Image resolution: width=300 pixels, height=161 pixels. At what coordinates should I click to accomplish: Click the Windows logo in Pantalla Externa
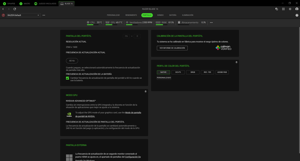pyautogui.click(x=69, y=158)
